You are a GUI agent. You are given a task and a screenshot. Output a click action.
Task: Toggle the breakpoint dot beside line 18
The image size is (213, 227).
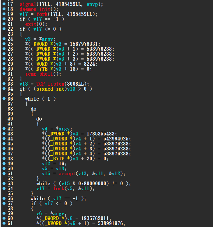tap(4, 9)
